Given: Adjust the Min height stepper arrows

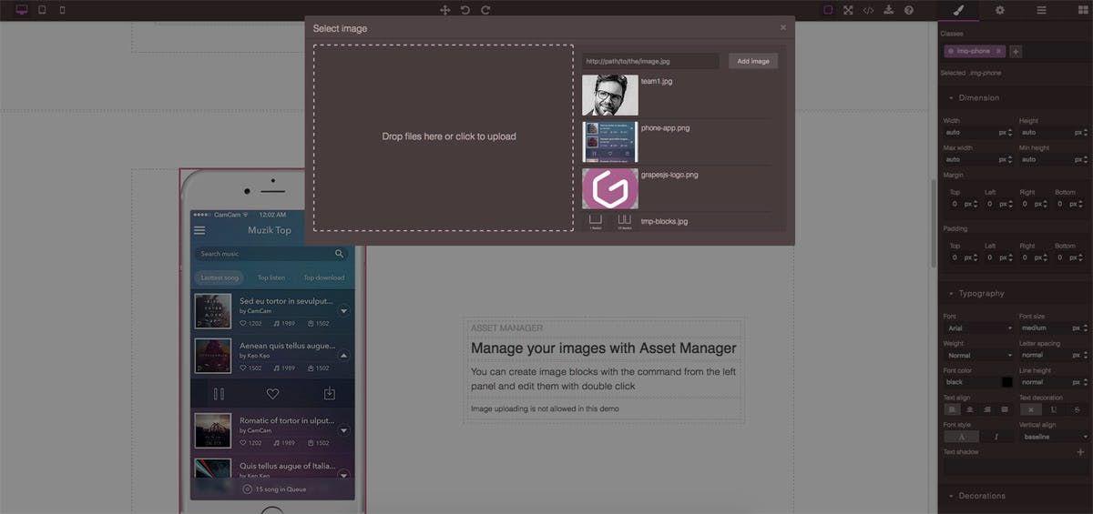Looking at the screenshot, I should pos(1087,159).
